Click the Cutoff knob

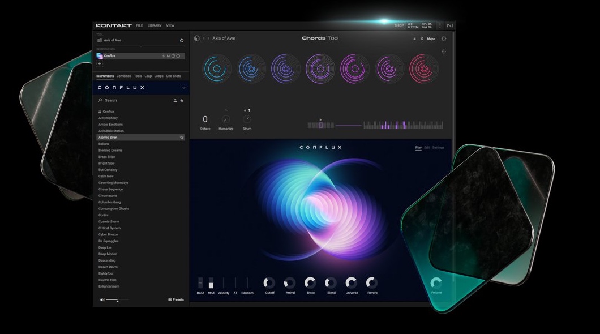(x=269, y=282)
